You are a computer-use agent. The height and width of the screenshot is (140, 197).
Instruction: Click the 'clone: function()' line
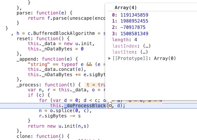[43, 136]
